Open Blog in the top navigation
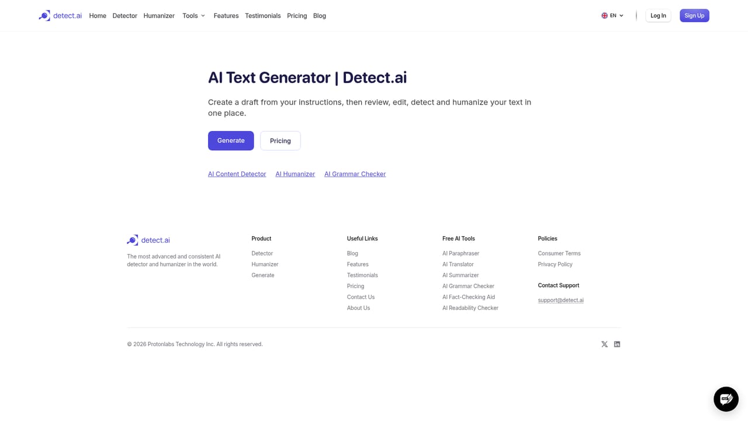This screenshot has height=421, width=748. tap(320, 16)
